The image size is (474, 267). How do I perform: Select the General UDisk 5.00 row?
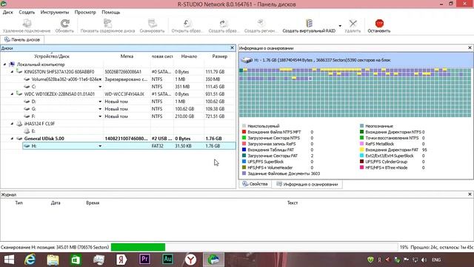(118, 139)
